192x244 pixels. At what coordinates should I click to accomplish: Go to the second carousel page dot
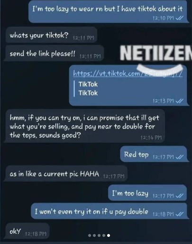click(x=94, y=235)
